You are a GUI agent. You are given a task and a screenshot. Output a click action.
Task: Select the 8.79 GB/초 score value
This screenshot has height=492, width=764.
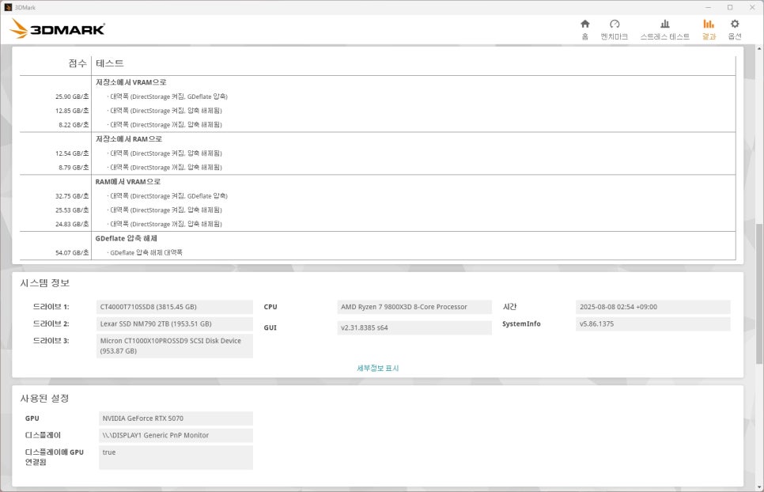tap(74, 168)
